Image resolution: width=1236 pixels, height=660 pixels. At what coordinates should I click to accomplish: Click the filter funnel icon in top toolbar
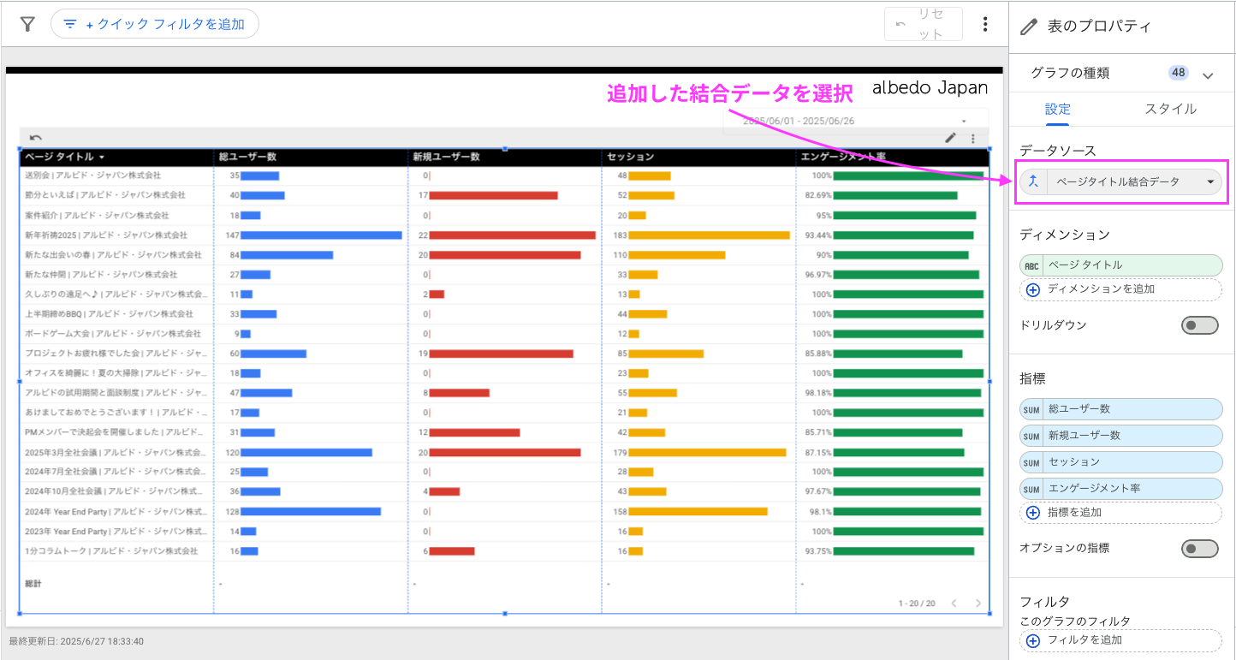pos(28,24)
